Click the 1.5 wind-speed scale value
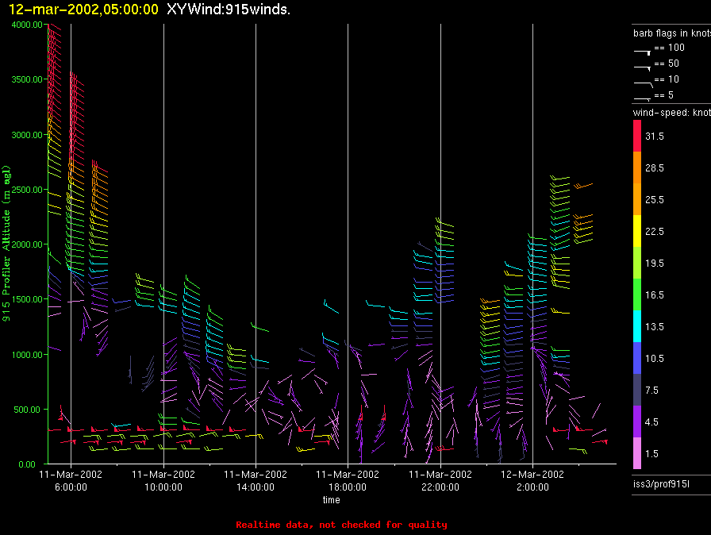Image resolution: width=711 pixels, height=535 pixels. [x=651, y=453]
